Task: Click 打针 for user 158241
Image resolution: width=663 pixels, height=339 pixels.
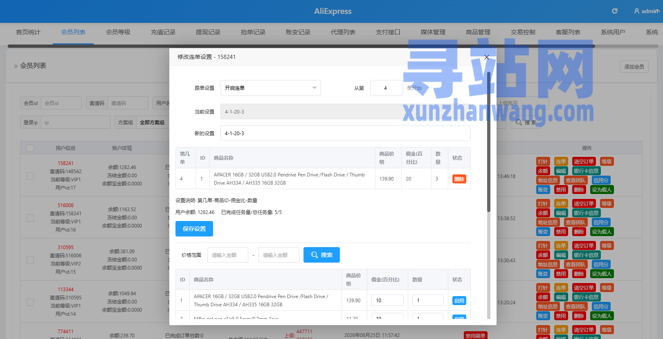Action: click(543, 161)
